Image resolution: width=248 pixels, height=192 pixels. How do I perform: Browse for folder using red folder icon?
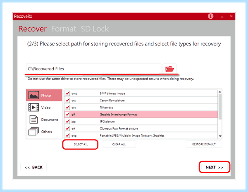tap(169, 69)
